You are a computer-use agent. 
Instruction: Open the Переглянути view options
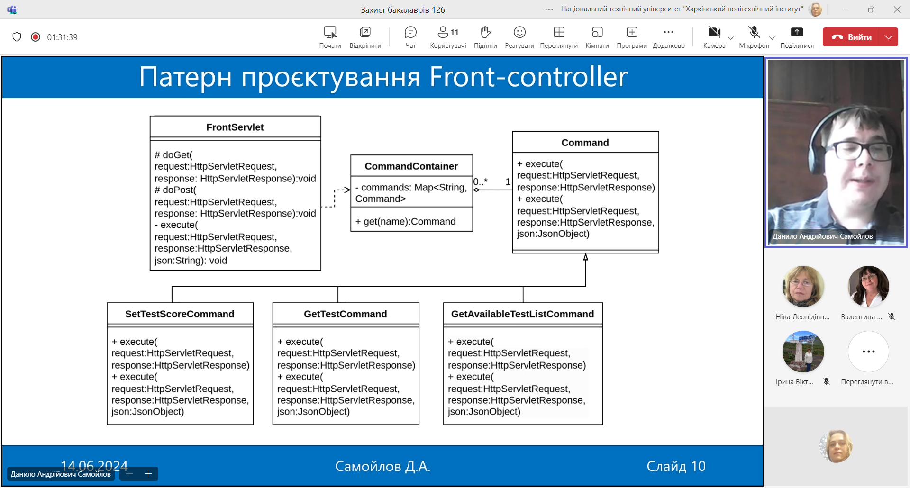[559, 37]
